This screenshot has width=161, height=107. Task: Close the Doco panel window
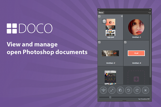(x=99, y=10)
